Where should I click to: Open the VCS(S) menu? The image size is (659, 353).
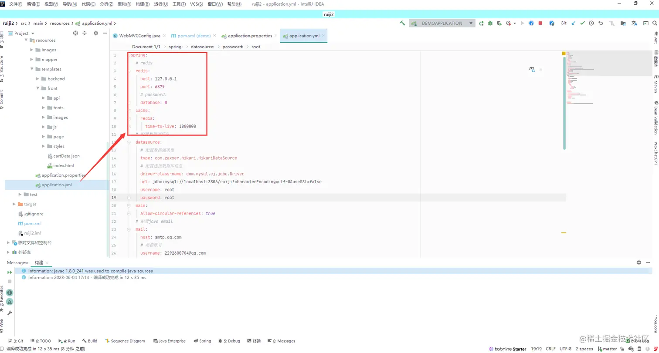pos(197,4)
